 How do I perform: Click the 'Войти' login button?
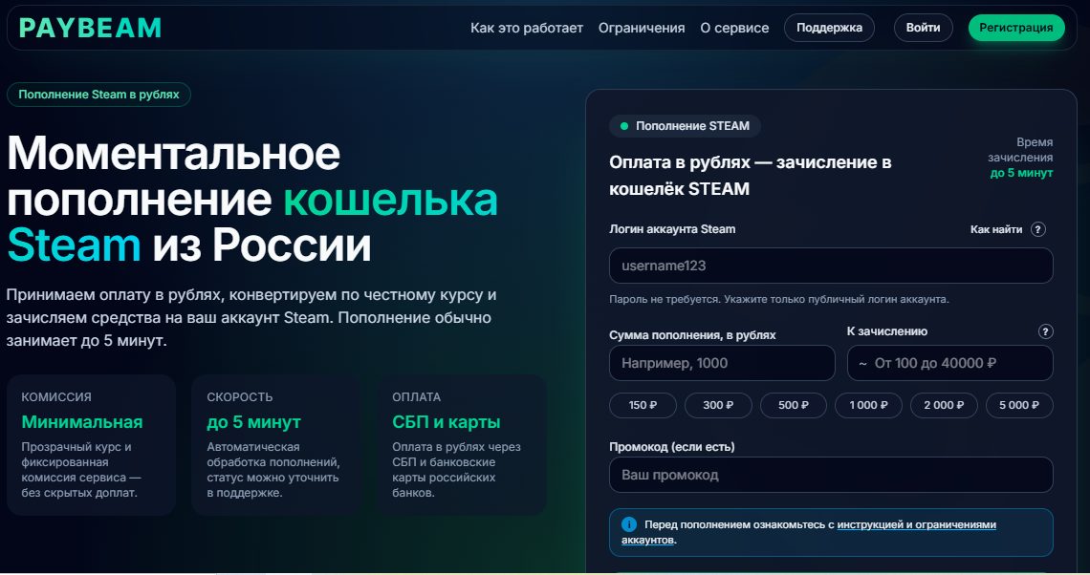click(923, 28)
